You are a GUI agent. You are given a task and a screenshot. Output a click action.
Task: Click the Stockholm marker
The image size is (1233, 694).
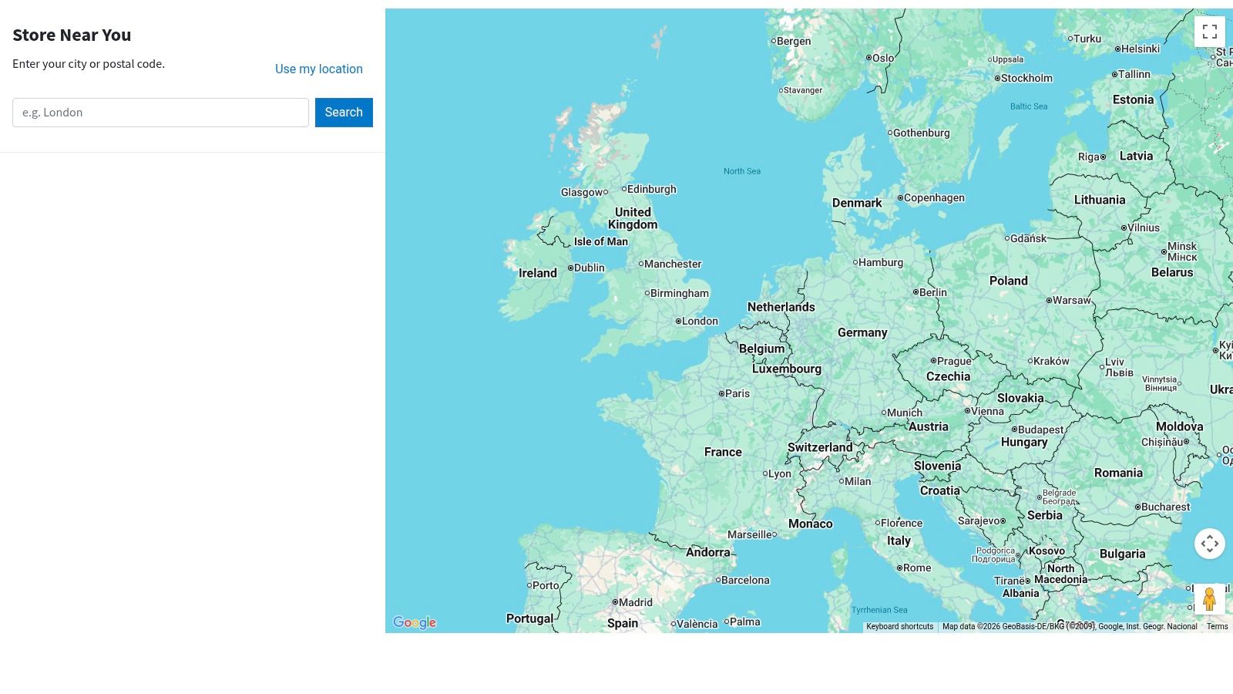pos(998,78)
